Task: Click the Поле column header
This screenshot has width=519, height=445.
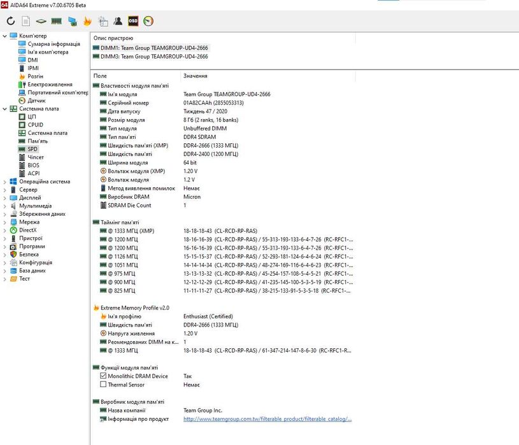Action: pyautogui.click(x=136, y=76)
